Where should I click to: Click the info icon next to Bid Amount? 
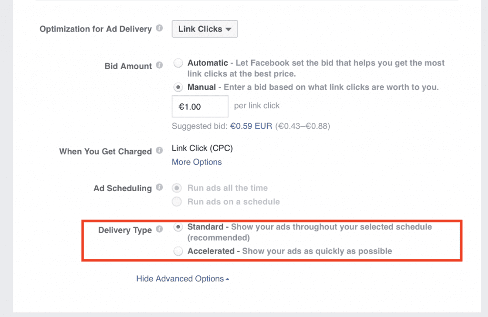(159, 66)
